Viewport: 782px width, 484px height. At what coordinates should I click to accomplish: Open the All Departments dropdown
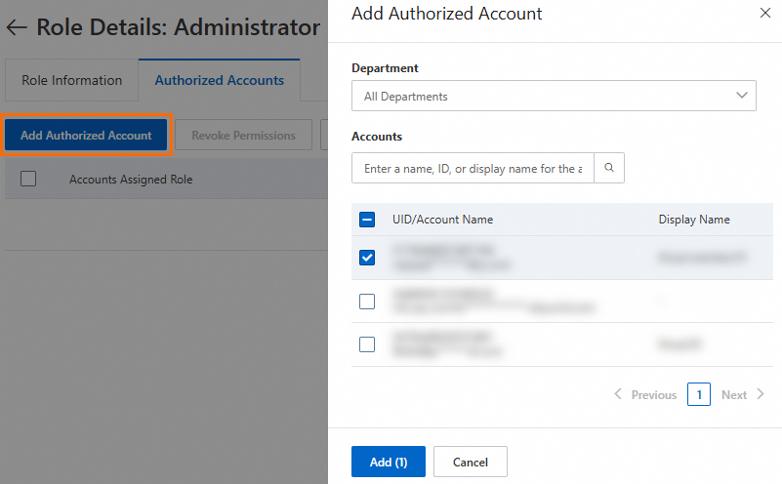(x=554, y=96)
